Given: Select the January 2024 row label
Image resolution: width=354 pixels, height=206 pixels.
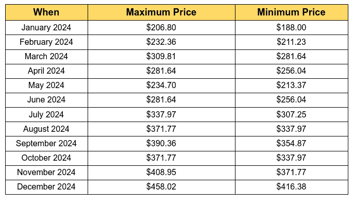Looking at the screenshot, I should [46, 27].
